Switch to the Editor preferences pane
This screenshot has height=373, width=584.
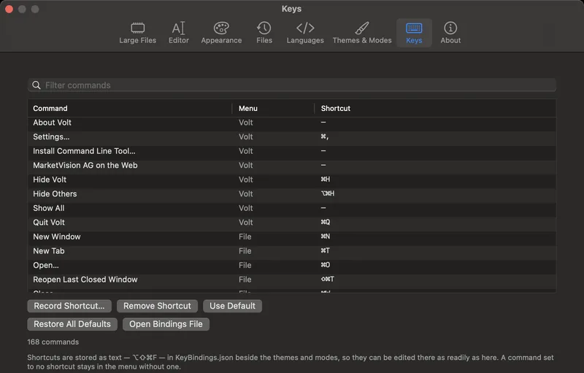[179, 33]
